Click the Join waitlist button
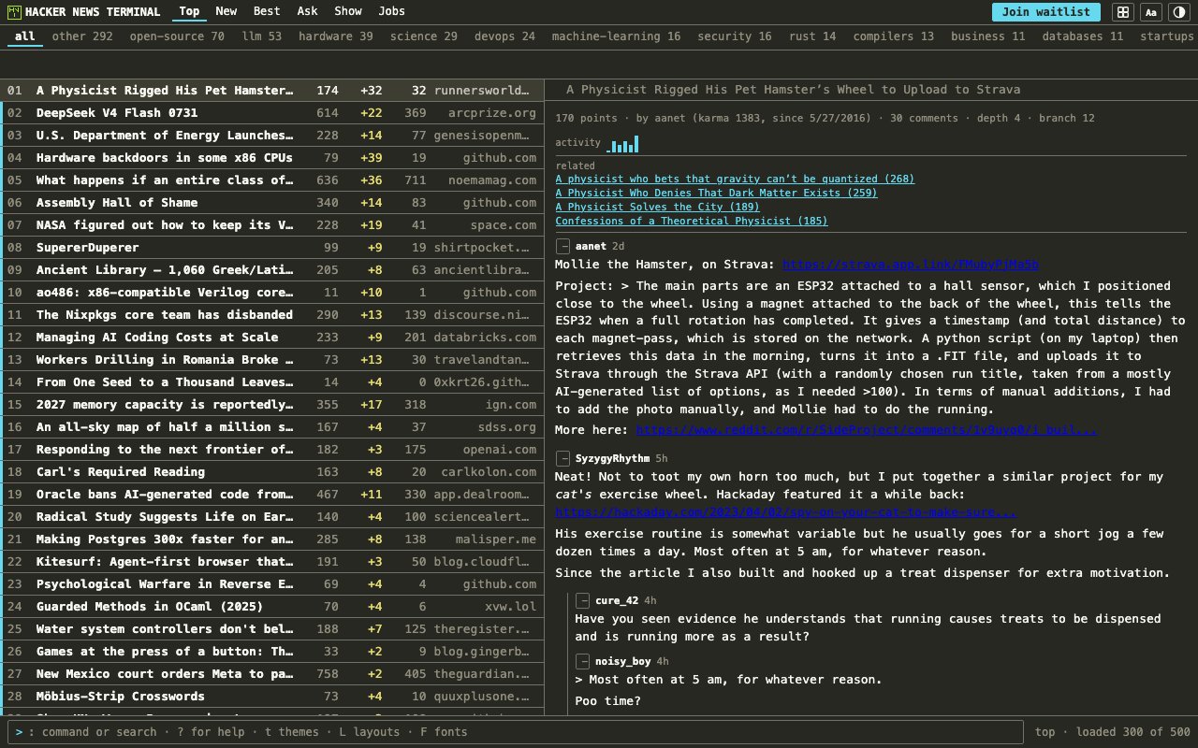This screenshot has height=748, width=1198. (1046, 12)
